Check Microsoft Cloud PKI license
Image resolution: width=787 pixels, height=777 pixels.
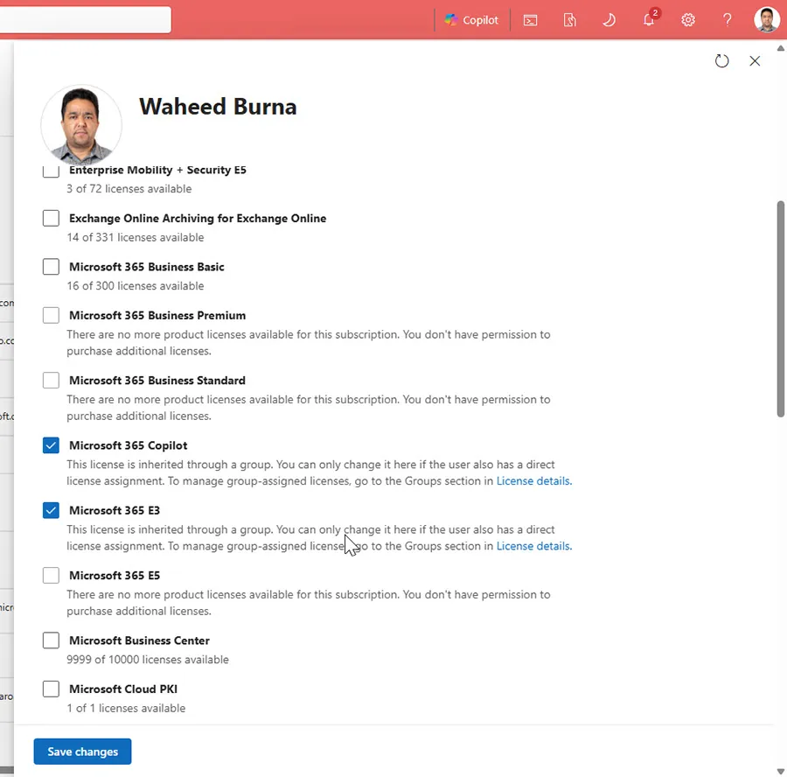click(51, 689)
